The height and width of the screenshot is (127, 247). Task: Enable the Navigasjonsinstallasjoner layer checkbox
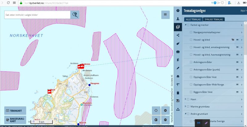(191, 32)
